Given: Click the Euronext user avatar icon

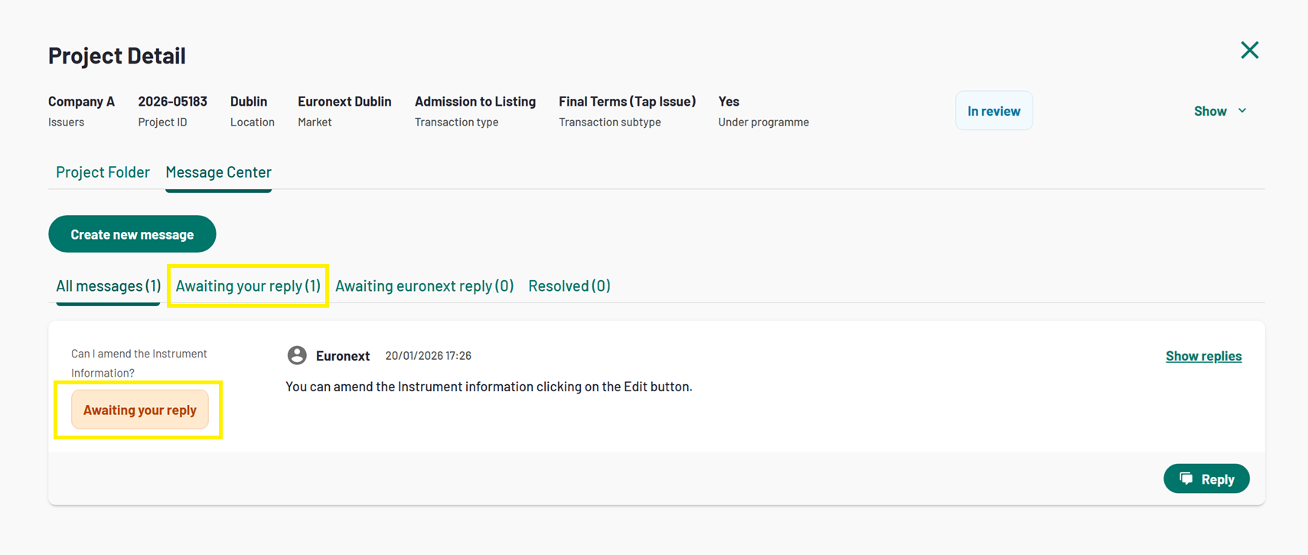Looking at the screenshot, I should [x=297, y=355].
